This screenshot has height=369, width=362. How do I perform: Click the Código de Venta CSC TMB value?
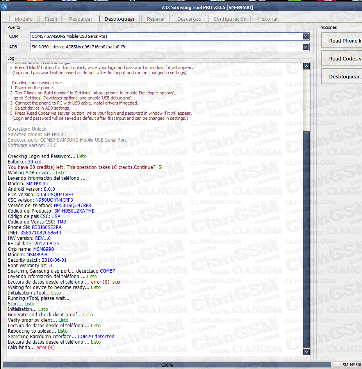pos(61,222)
